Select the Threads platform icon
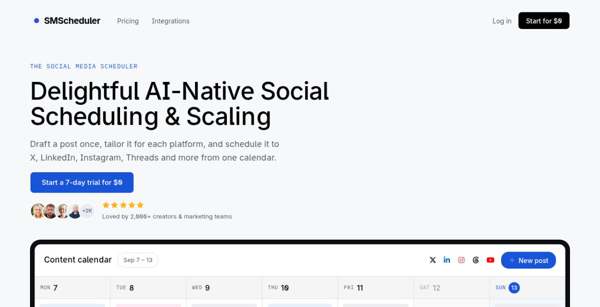Viewport: 600px width, 307px height. [x=476, y=260]
